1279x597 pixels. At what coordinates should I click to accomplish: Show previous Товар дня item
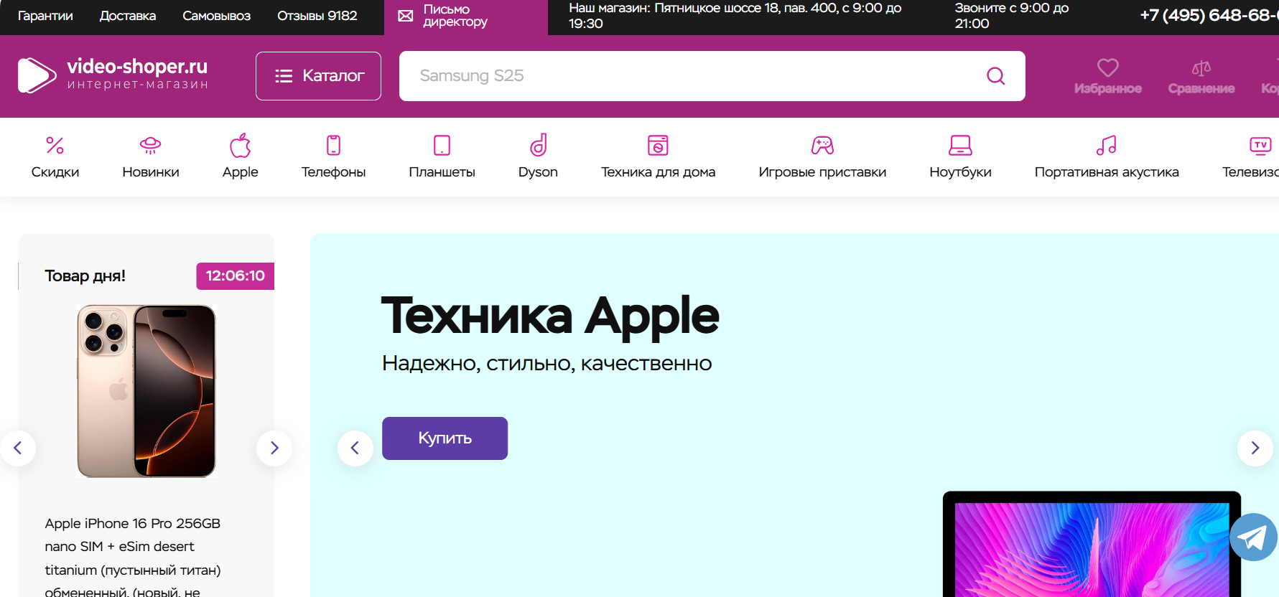pos(18,448)
